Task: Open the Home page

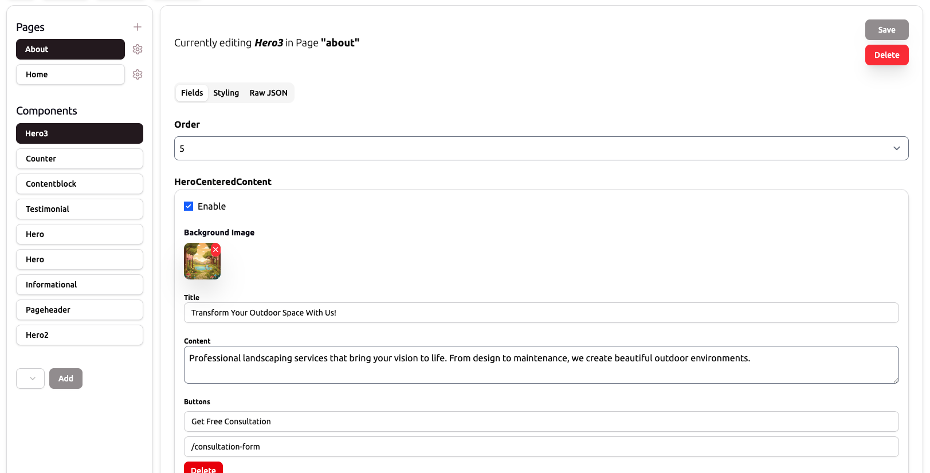Action: tap(70, 74)
